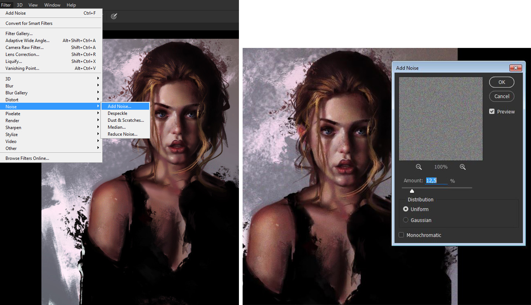Click the 100% zoom level text
The height and width of the screenshot is (305, 531).
point(441,167)
